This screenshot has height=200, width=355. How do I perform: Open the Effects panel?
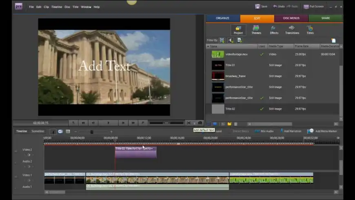point(274,30)
